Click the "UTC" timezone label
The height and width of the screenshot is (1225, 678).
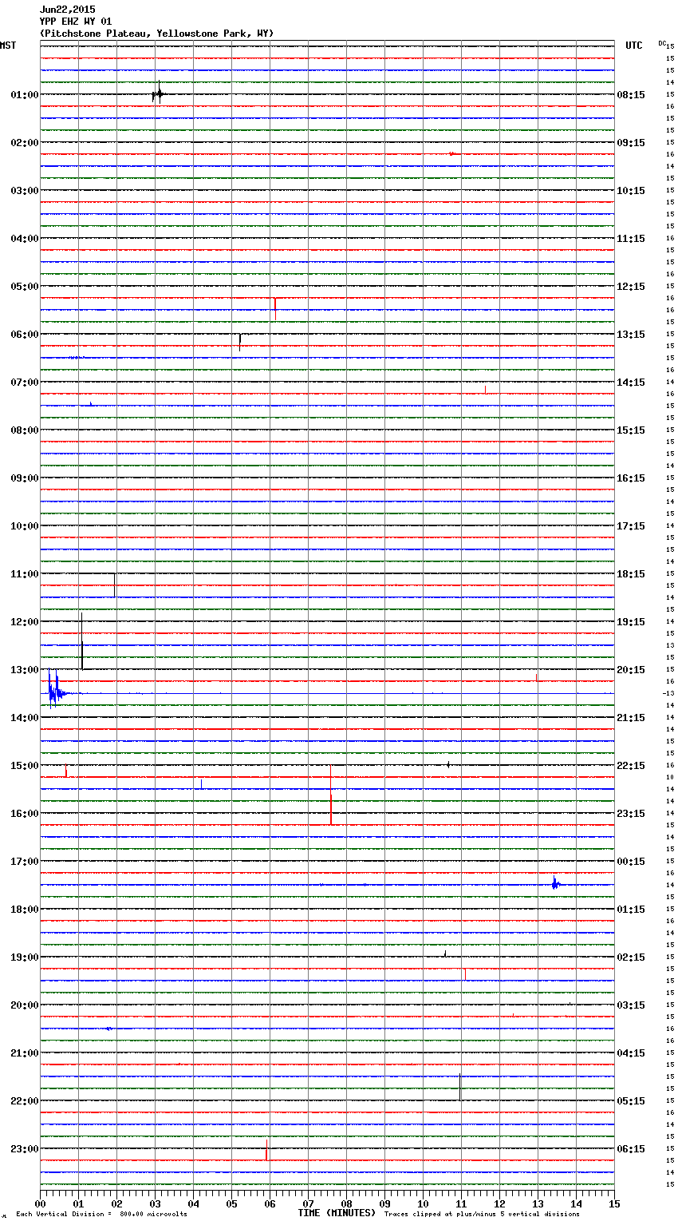633,46
